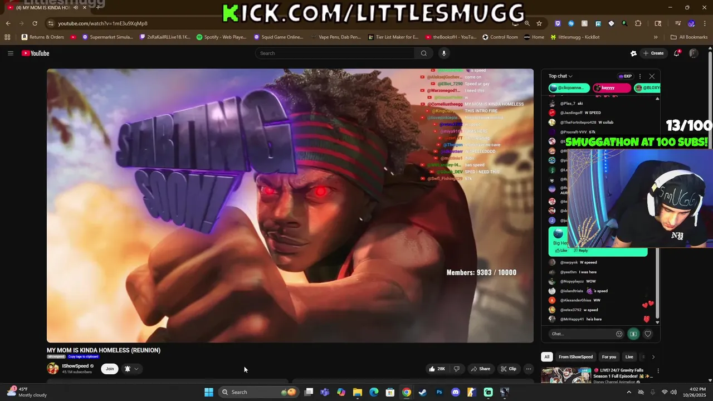
Task: Expand the Top chat dropdown
Action: point(560,76)
